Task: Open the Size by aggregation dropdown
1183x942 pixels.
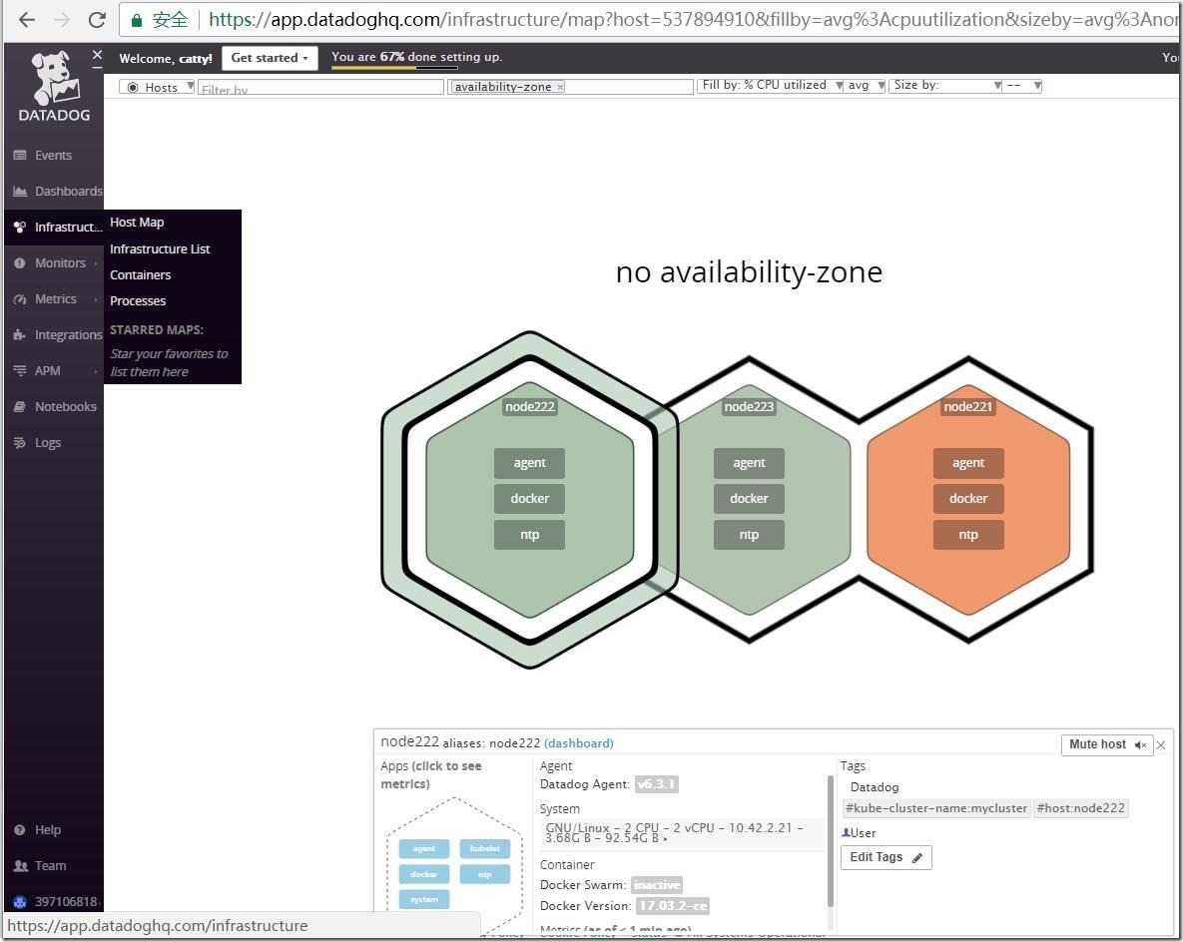Action: pyautogui.click(x=1023, y=85)
